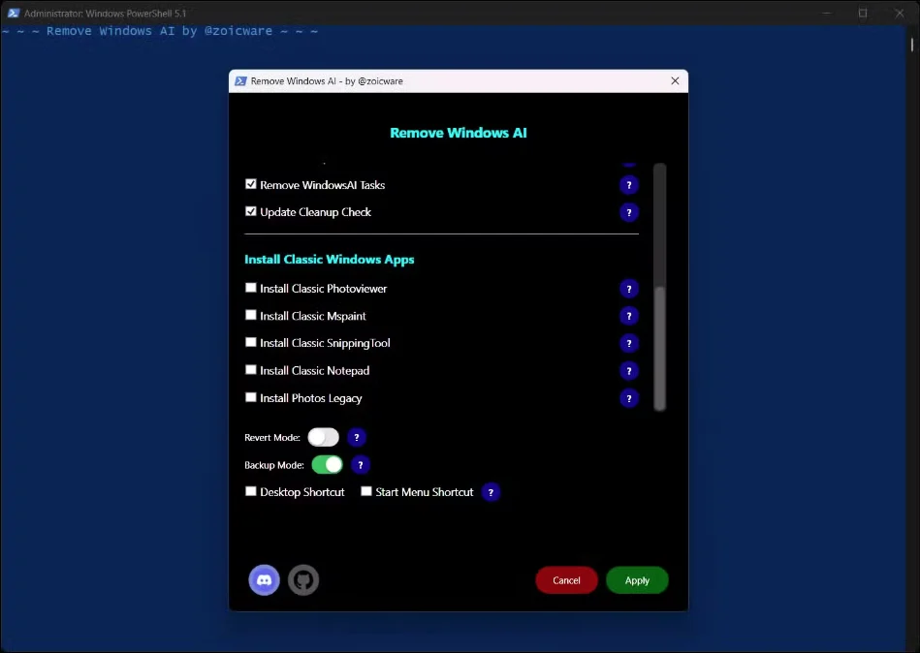This screenshot has width=920, height=653.
Task: Check Install Classic SnippingTool
Action: (251, 342)
